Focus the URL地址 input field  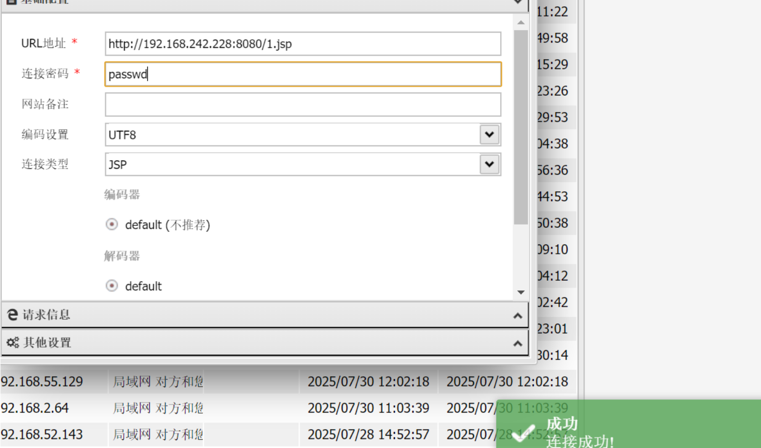coord(302,44)
